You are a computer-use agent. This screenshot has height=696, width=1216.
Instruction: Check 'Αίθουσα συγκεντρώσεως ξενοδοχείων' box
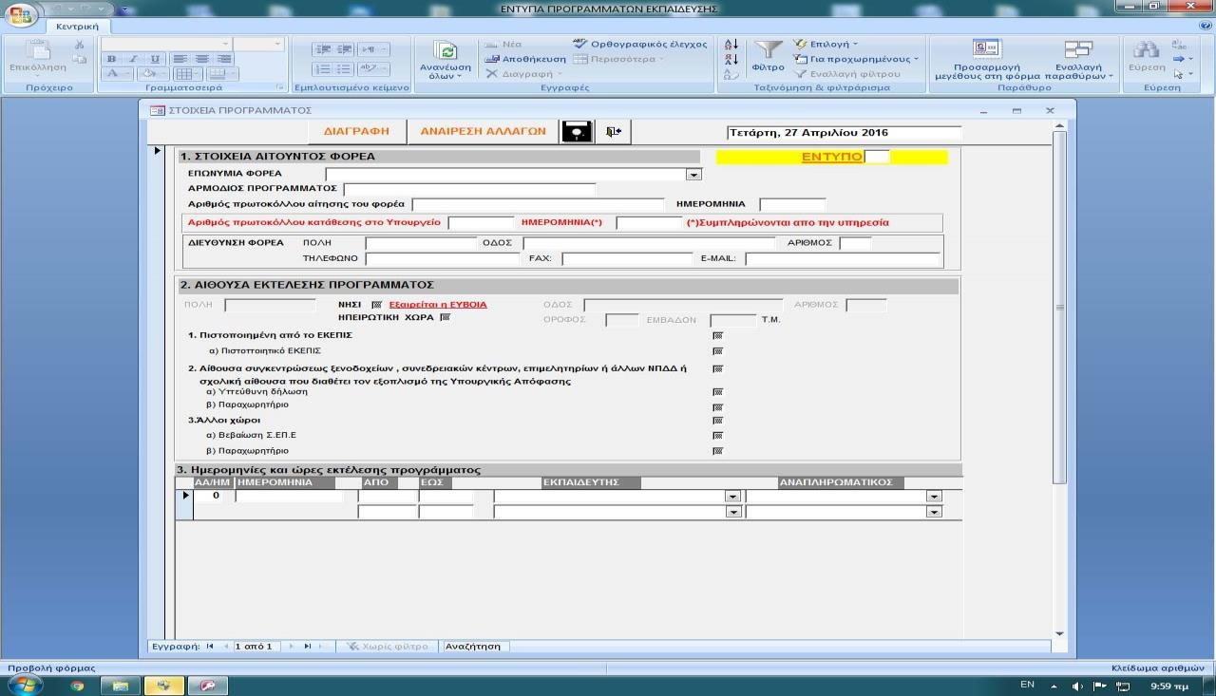(x=717, y=368)
